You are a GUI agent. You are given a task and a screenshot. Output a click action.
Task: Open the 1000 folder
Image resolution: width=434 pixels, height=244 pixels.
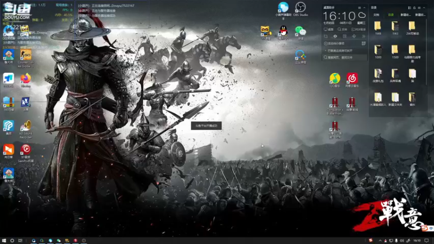tap(378, 50)
